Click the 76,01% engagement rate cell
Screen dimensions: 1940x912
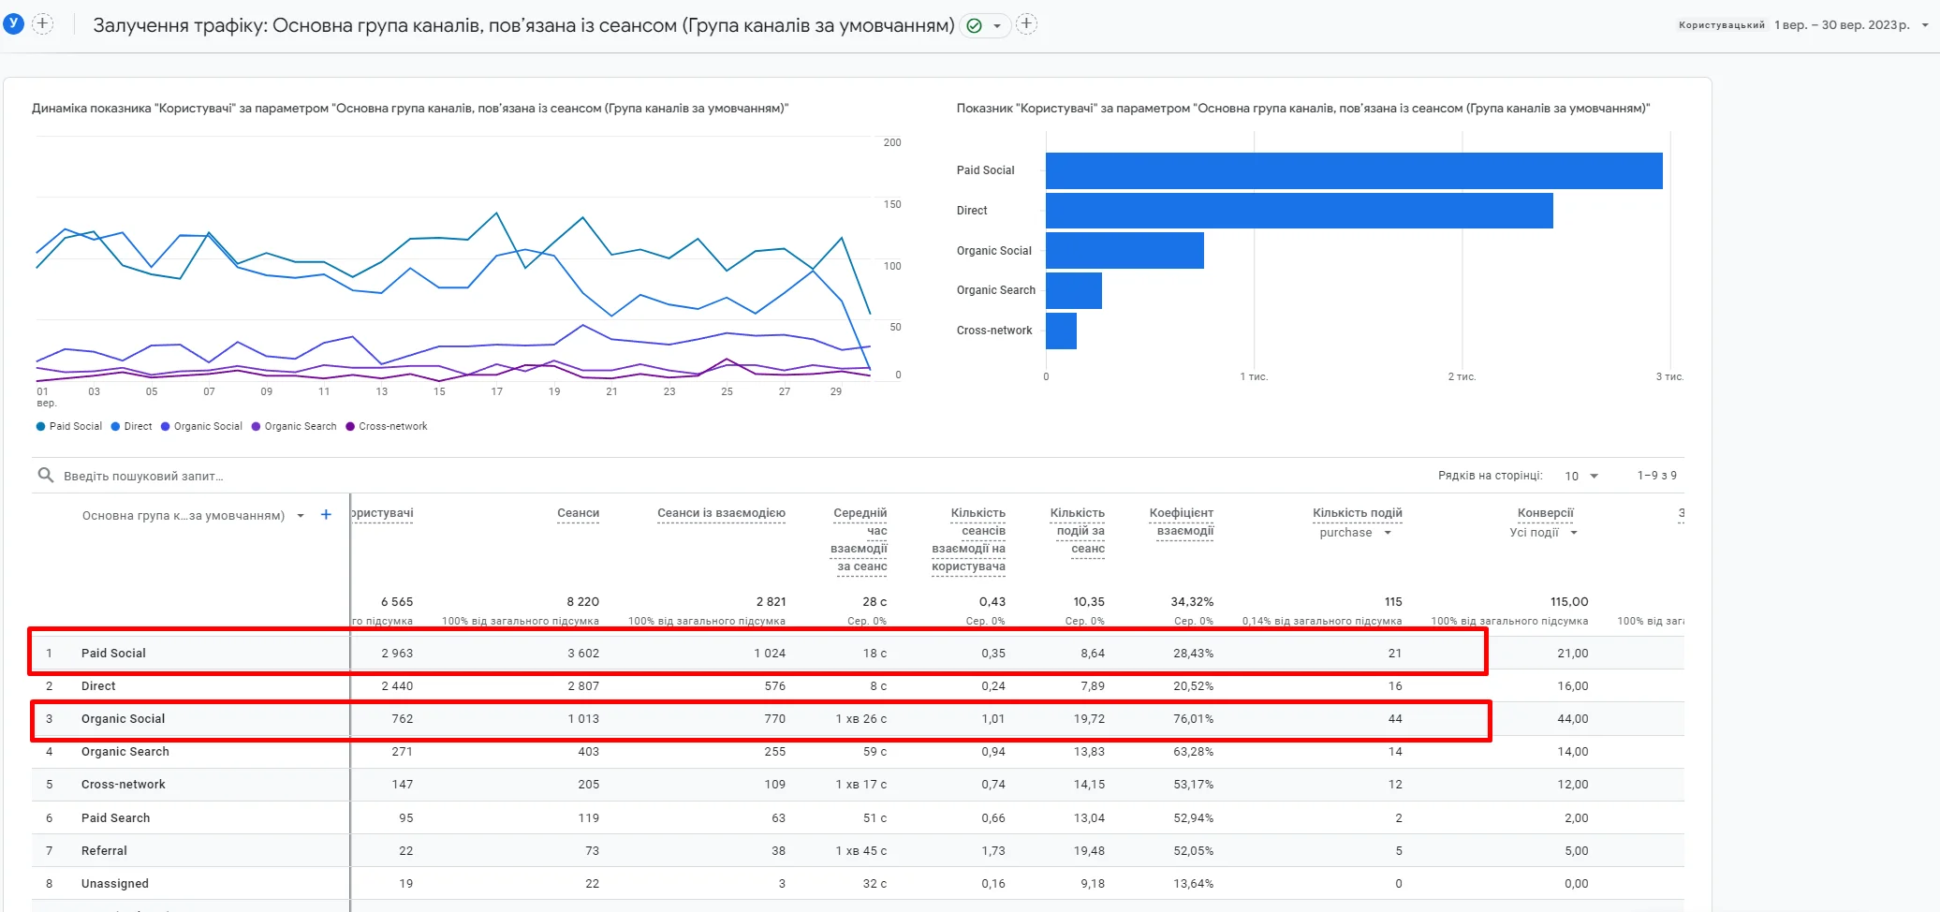click(1193, 719)
